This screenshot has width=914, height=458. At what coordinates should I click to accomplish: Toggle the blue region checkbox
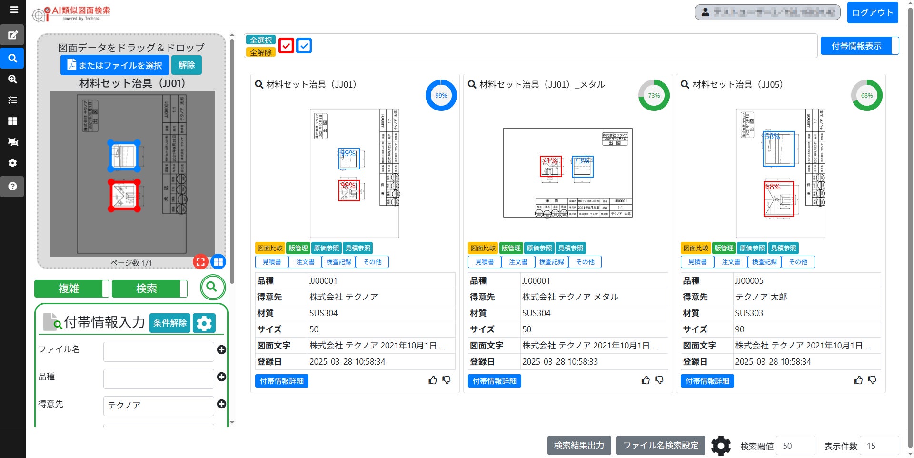tap(304, 46)
